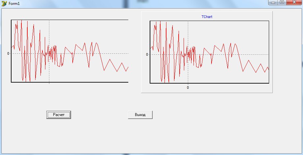Click the 0 label left of the left graph
The image size is (303, 155).
(8, 53)
